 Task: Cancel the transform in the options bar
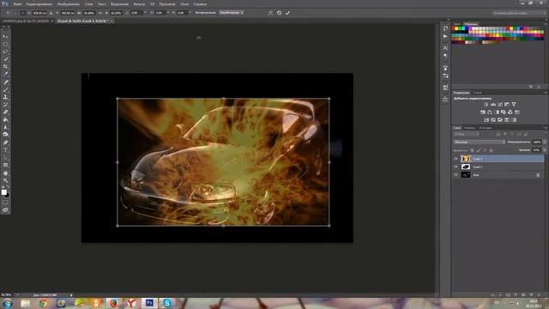point(279,13)
